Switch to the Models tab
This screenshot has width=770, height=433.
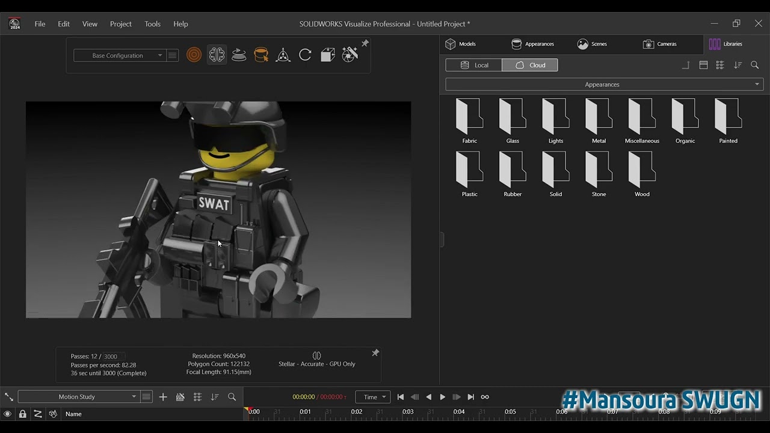click(461, 44)
